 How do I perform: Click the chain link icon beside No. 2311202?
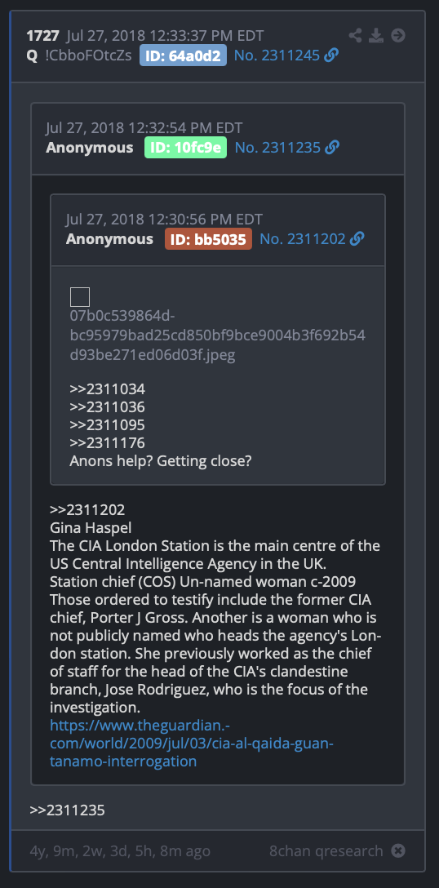click(357, 239)
